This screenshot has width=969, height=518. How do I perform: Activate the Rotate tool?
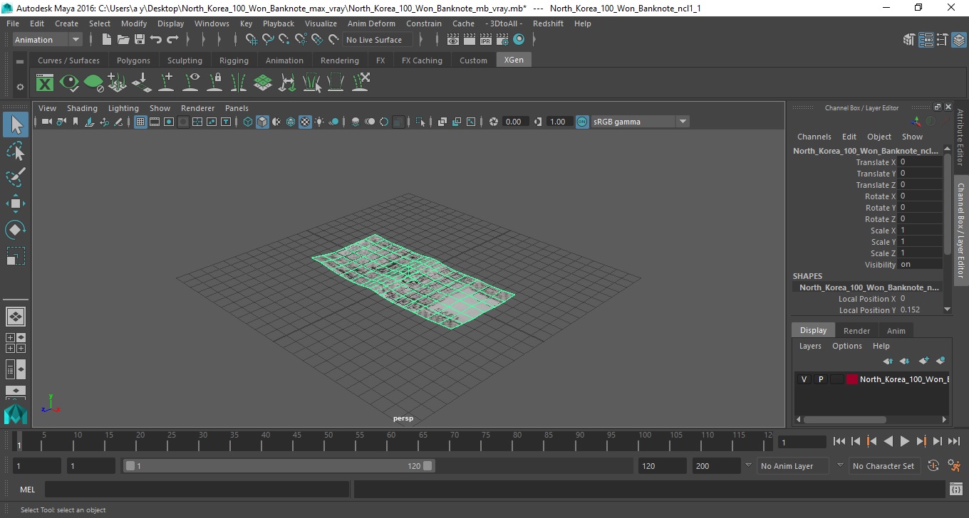pos(16,230)
